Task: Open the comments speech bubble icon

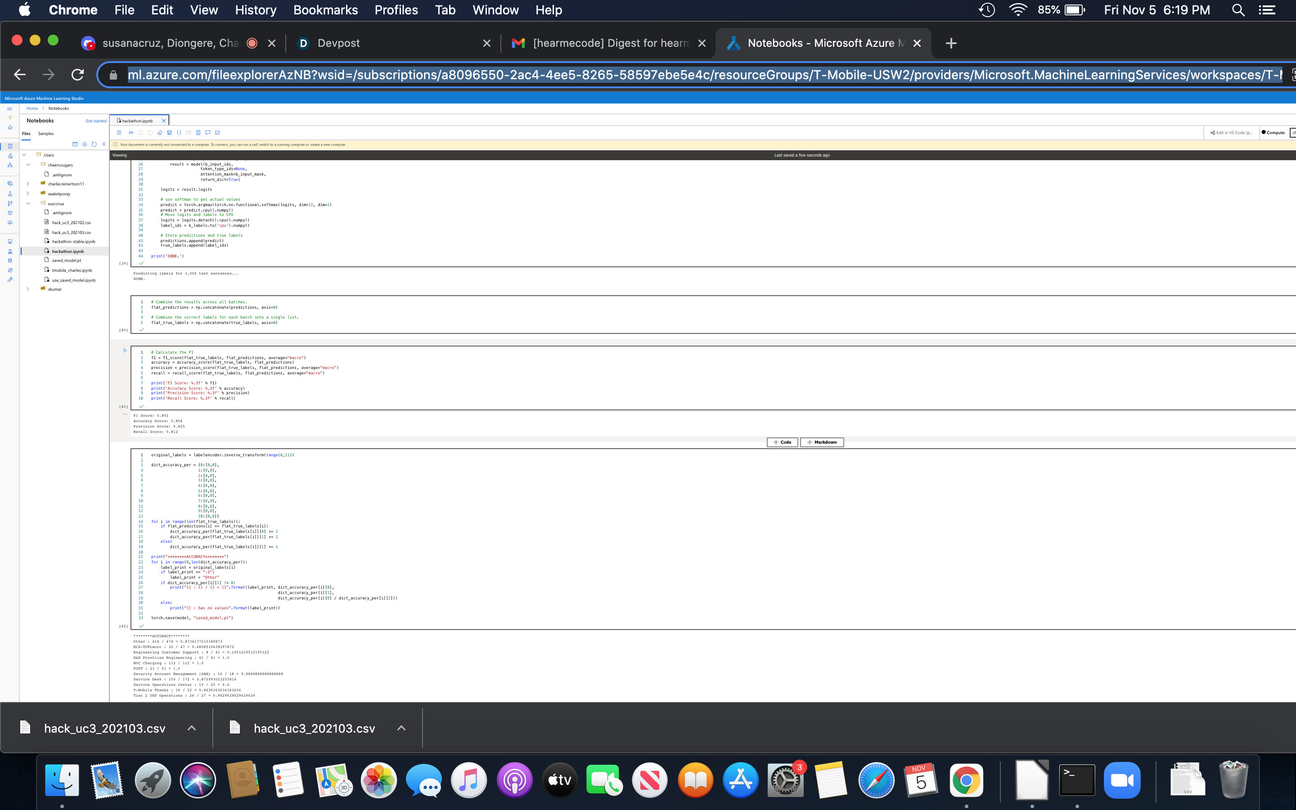Action: point(208,132)
